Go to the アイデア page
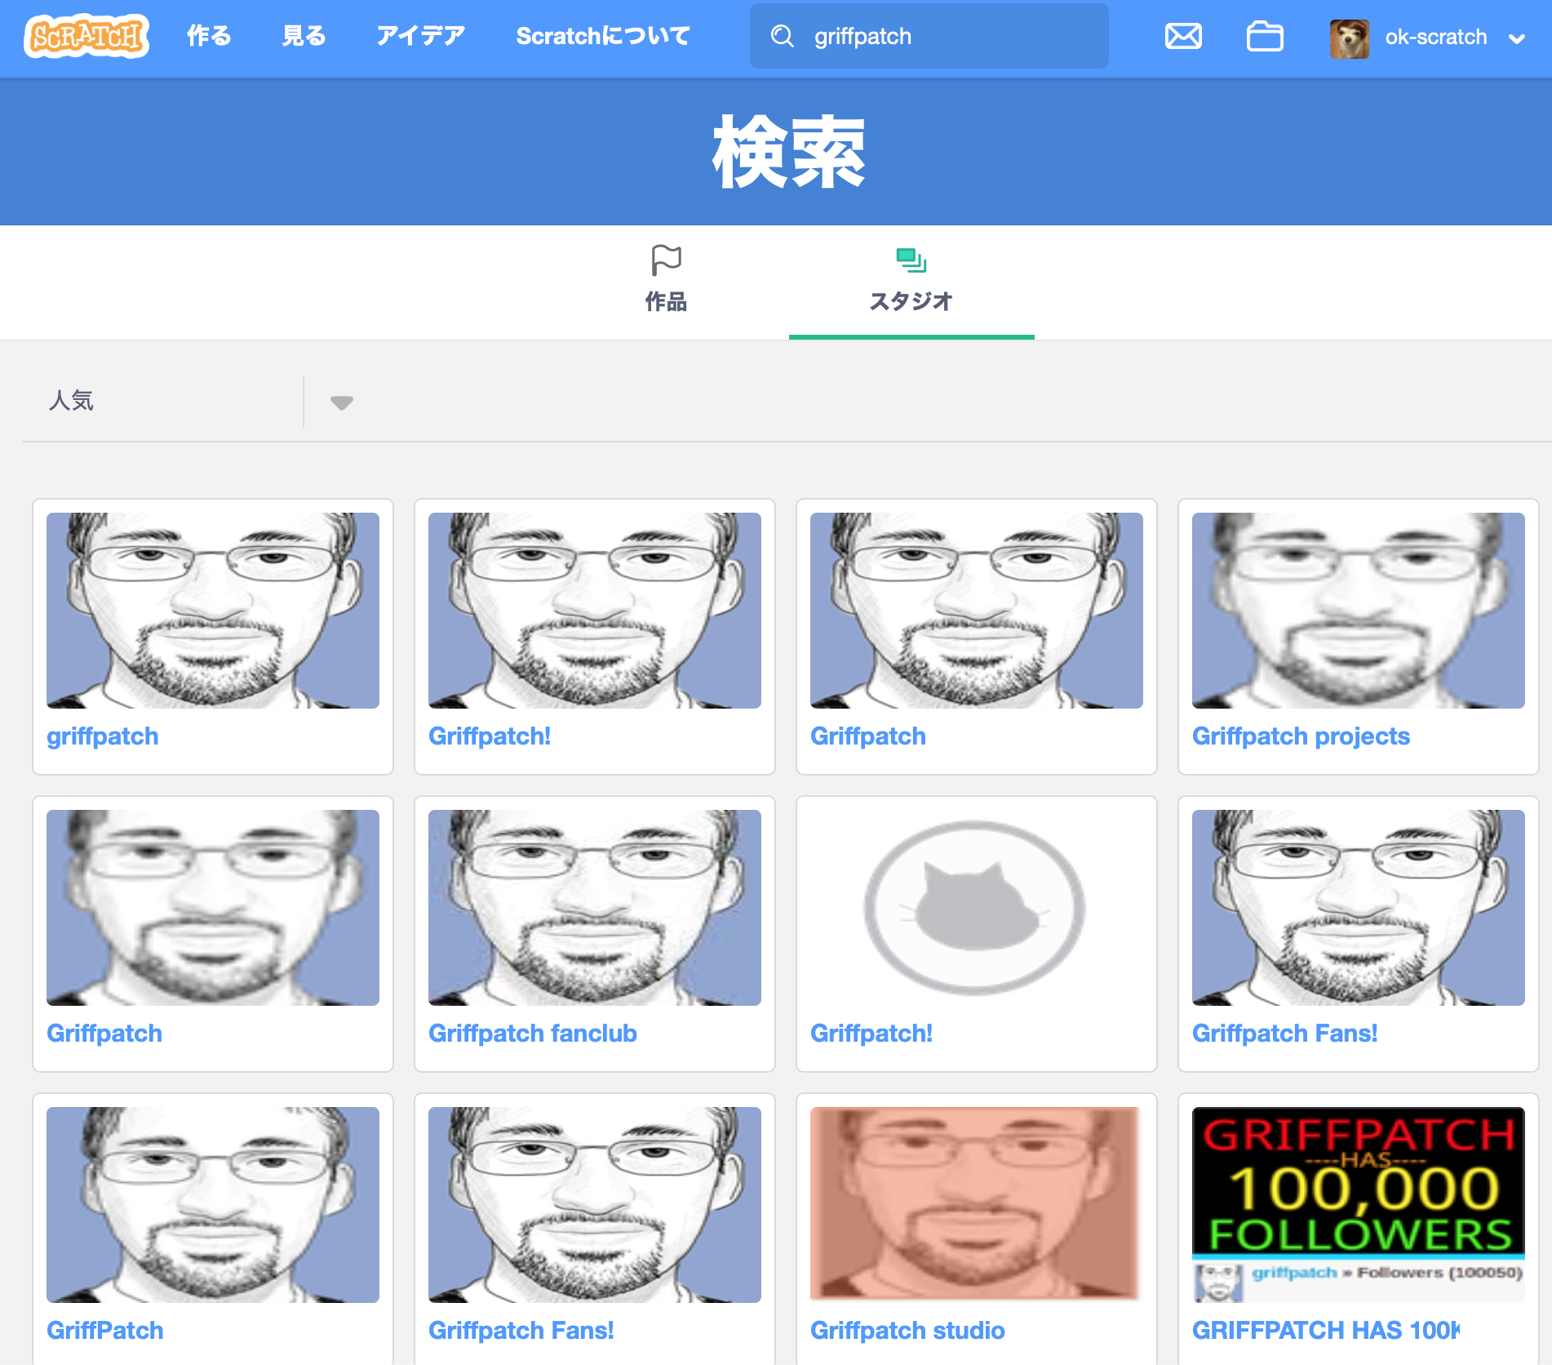This screenshot has width=1552, height=1365. (420, 37)
